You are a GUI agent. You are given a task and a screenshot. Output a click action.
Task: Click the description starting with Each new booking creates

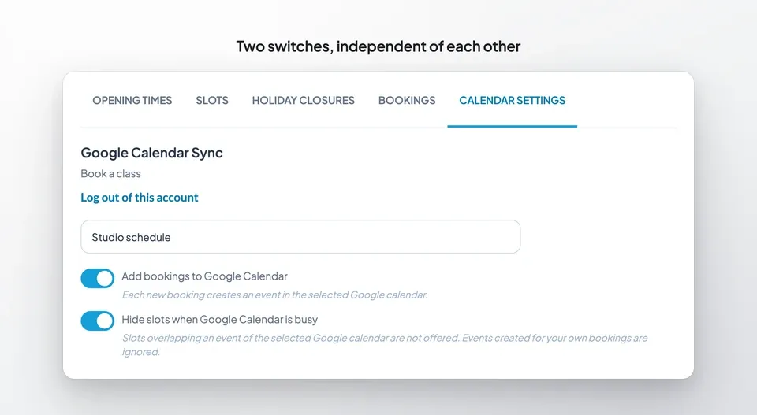click(274, 295)
